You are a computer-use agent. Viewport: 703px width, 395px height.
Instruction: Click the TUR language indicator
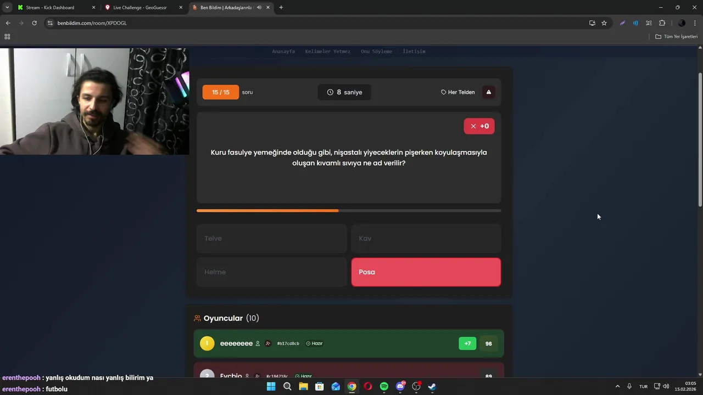pyautogui.click(x=643, y=386)
